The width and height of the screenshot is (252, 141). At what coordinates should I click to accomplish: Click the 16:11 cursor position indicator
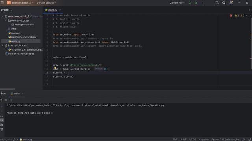(176, 139)
